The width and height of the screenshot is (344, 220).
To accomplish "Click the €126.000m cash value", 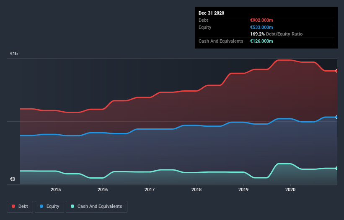I will [x=261, y=41].
